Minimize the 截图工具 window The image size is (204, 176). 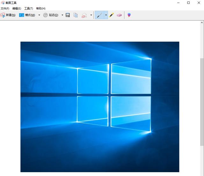click(178, 3)
